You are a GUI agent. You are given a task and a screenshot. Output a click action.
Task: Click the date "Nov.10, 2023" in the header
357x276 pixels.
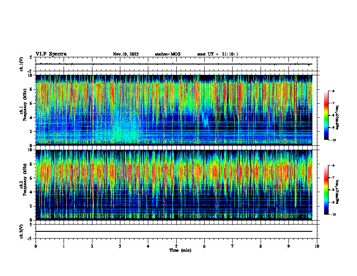[x=126, y=54]
